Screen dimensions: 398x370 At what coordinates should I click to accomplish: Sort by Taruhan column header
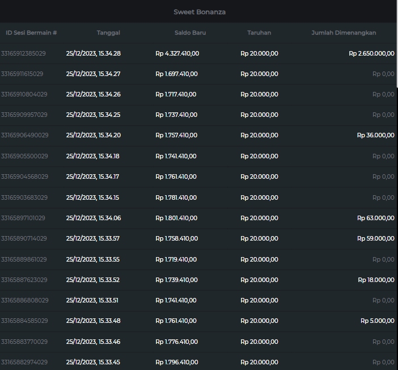click(x=259, y=33)
